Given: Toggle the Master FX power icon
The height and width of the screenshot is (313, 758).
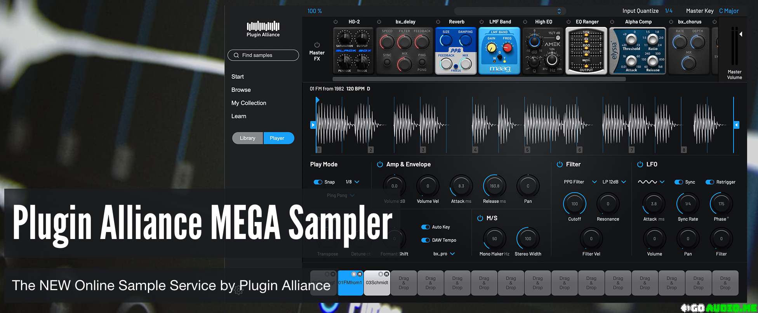Looking at the screenshot, I should [317, 45].
